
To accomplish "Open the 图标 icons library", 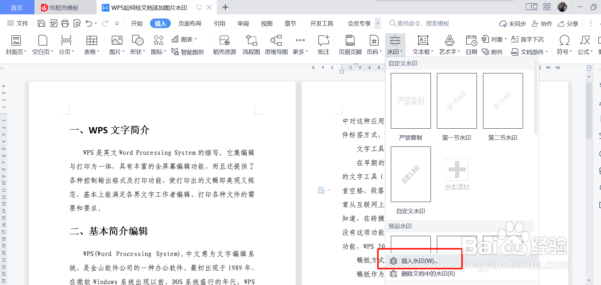I will coord(158,45).
